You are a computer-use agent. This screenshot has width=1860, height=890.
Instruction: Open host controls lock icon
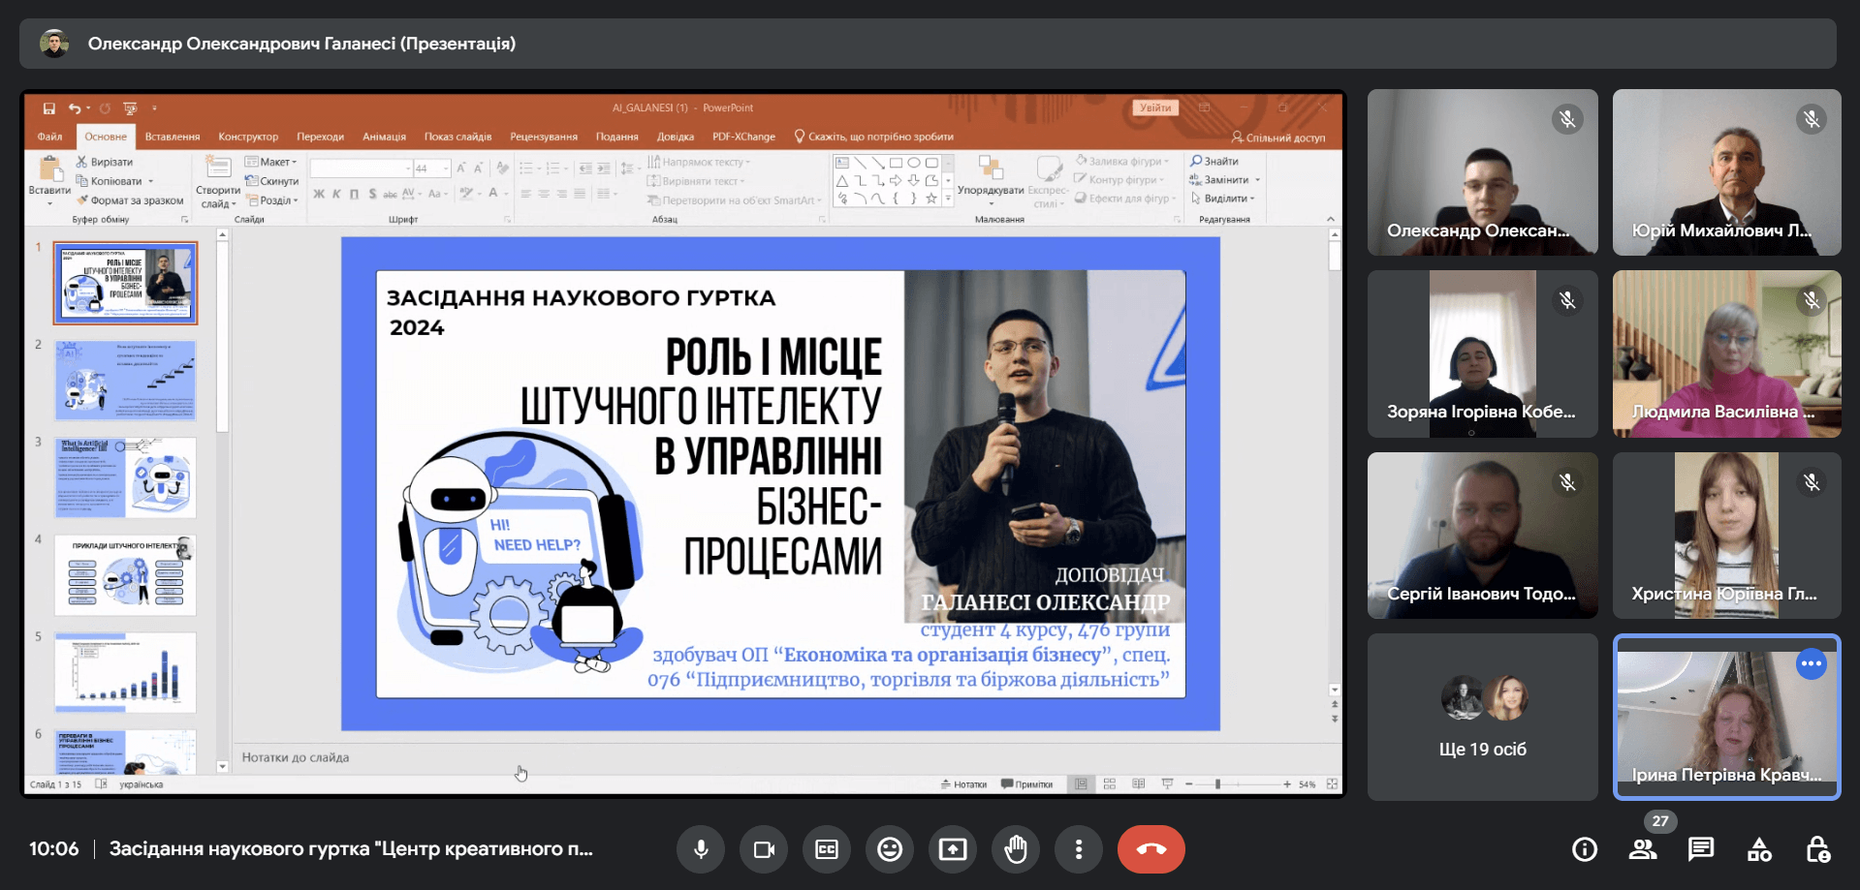click(1817, 849)
